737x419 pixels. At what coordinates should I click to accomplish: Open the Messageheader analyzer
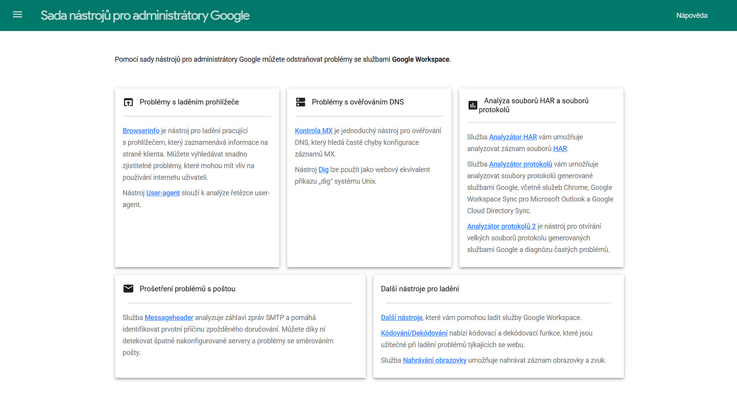169,317
